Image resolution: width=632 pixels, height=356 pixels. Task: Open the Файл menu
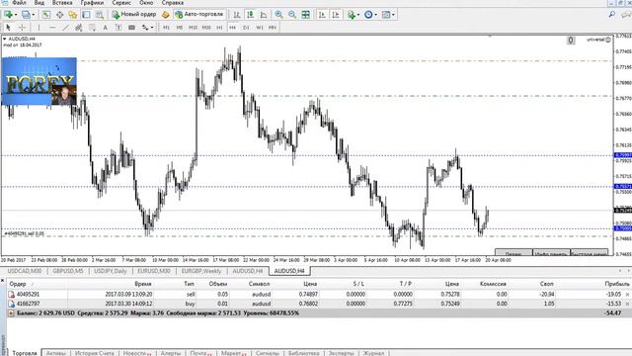(x=20, y=2)
